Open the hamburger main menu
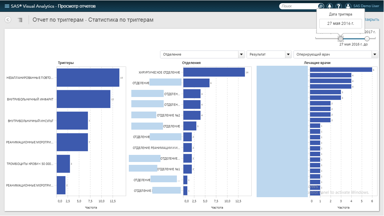Screen dimensions: 384x216 click(x=7, y=6)
